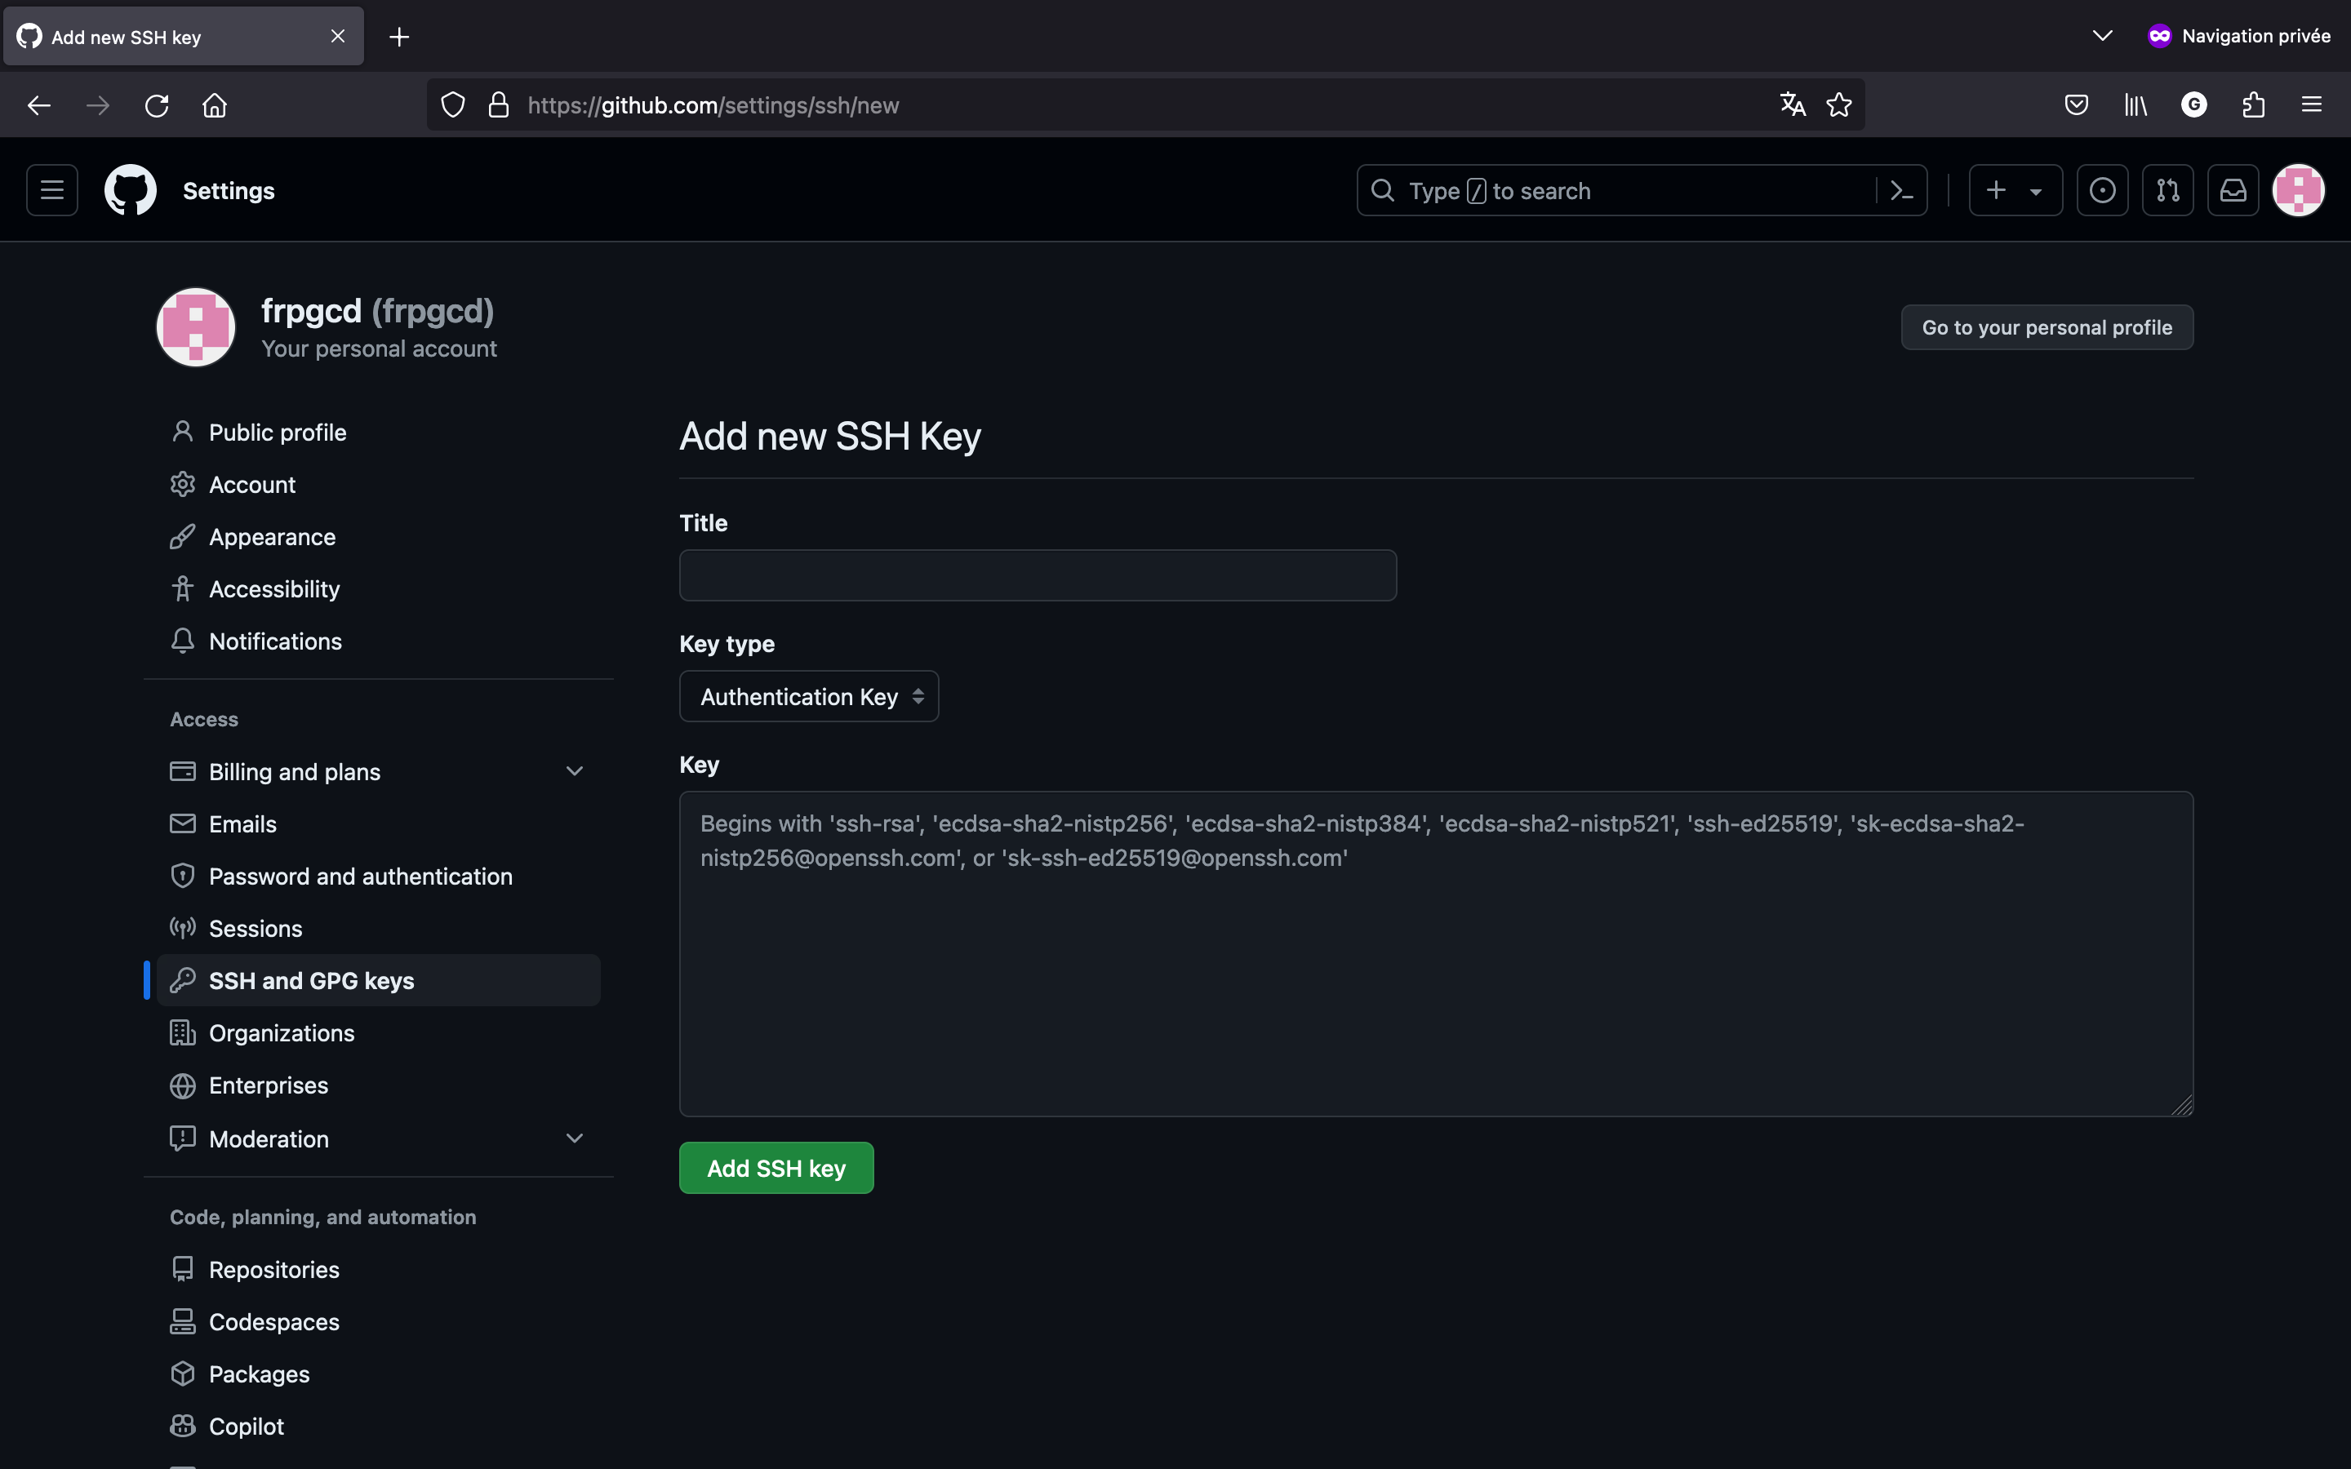Go to your personal profile button
This screenshot has width=2351, height=1469.
[x=2047, y=327]
